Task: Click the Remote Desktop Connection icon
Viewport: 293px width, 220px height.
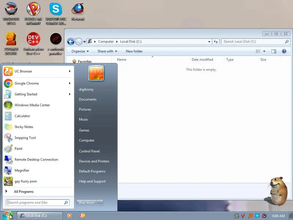Action: tap(8, 160)
